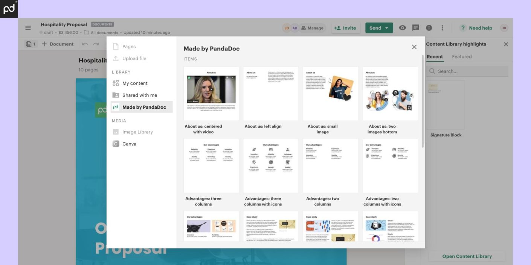
Task: Close the Content Library highlights panel
Action: [506, 44]
